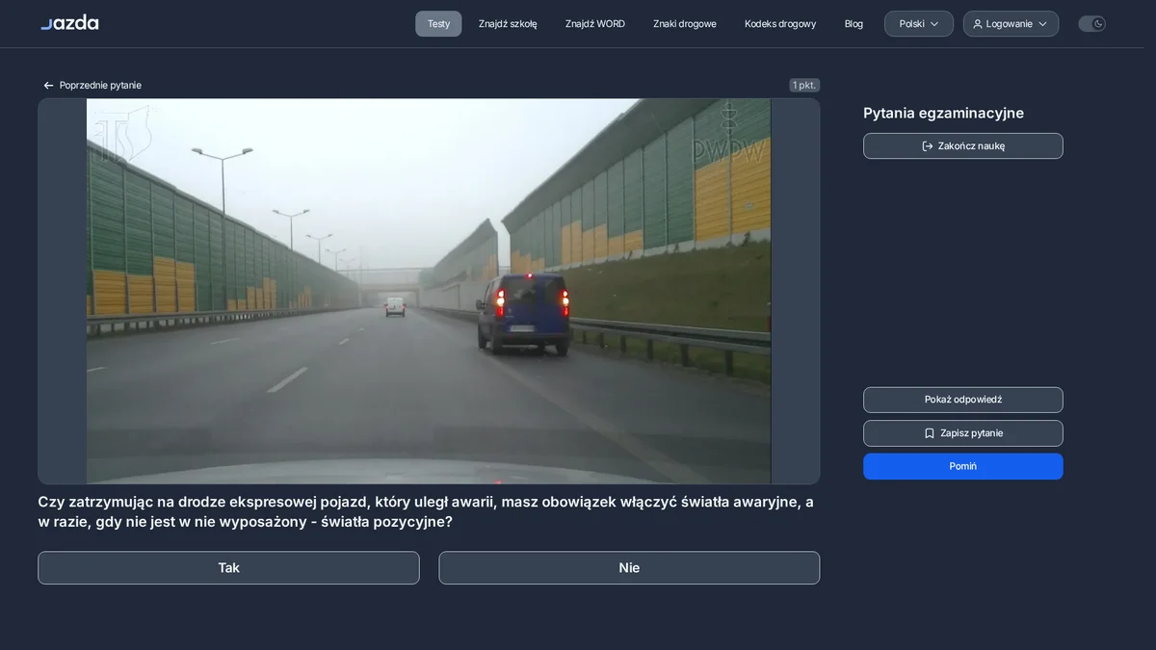
Task: Answer Tak to the question
Action: 228,568
